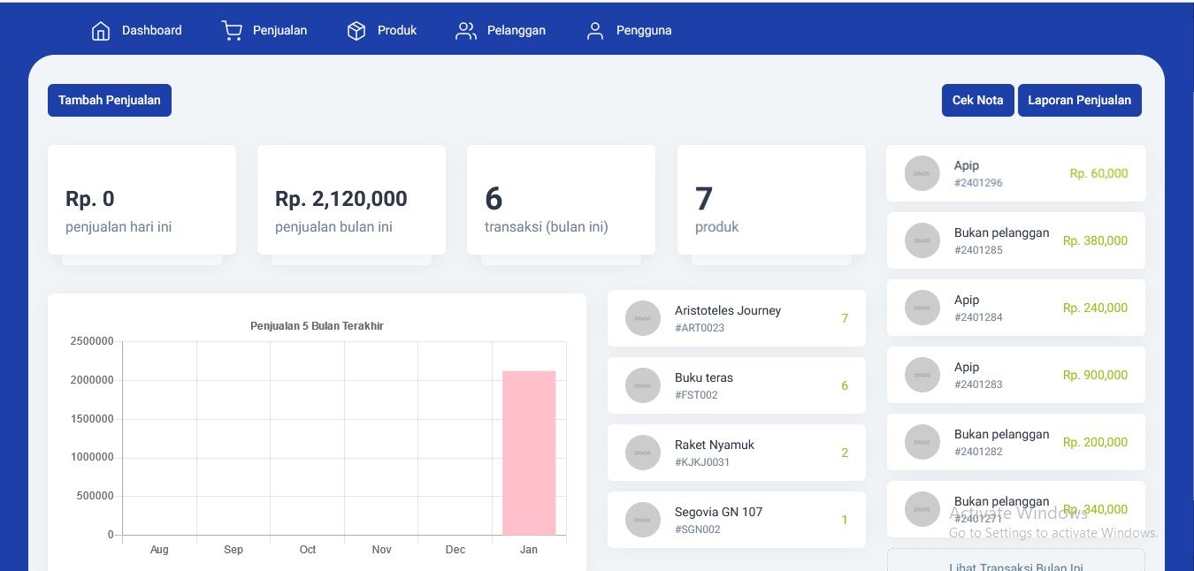Open Lihat Transaksi Bulan Ini
Viewport: 1194px width, 571px height.
[1015, 564]
